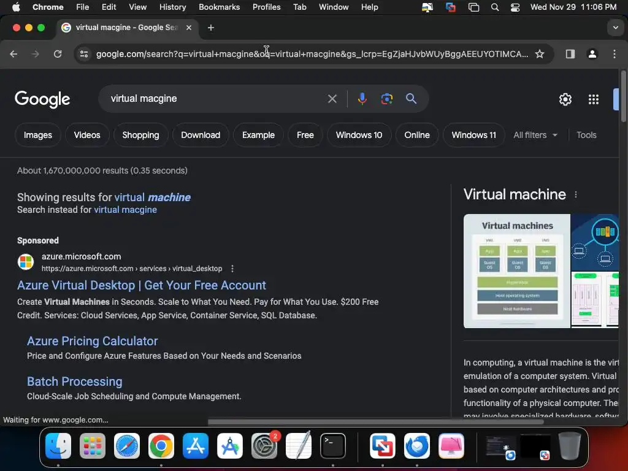Viewport: 628px width, 471px height.
Task: Click the vertical page scrollbar
Action: pos(623,96)
